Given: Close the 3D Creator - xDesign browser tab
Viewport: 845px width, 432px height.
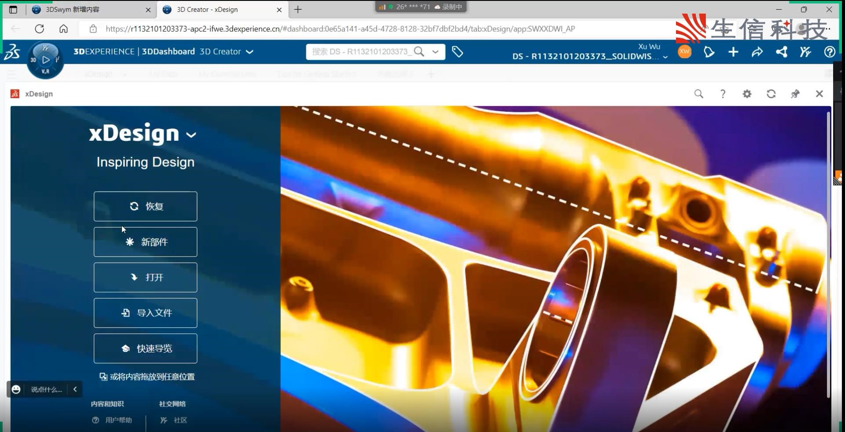Looking at the screenshot, I should tap(279, 10).
